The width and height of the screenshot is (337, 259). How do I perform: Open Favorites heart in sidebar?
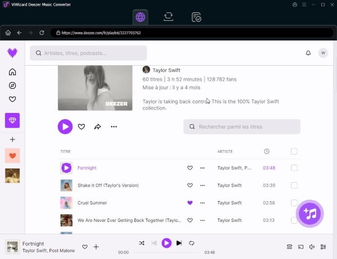(12, 99)
